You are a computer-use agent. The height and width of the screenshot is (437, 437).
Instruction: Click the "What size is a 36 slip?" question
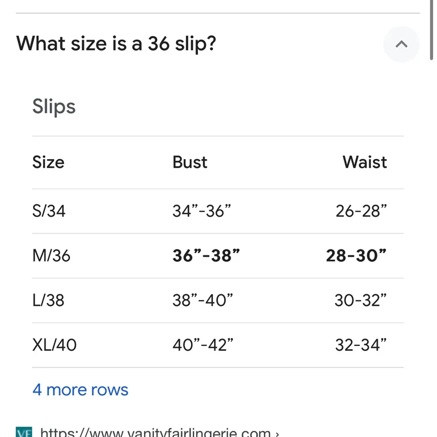tap(116, 44)
